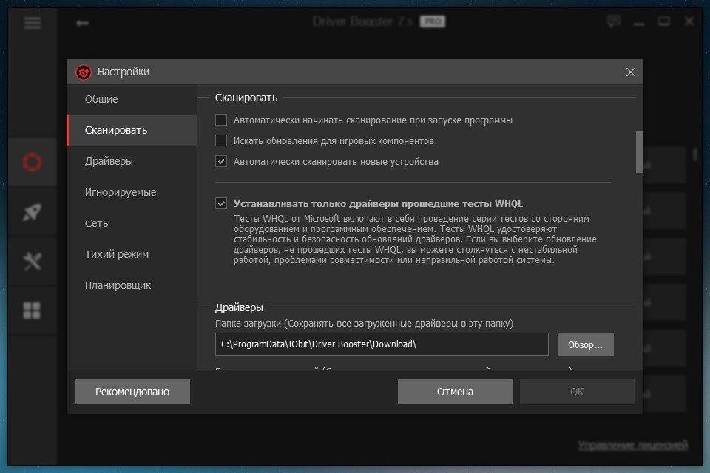
Task: Open the Тихий режим settings tab
Action: tap(132, 254)
